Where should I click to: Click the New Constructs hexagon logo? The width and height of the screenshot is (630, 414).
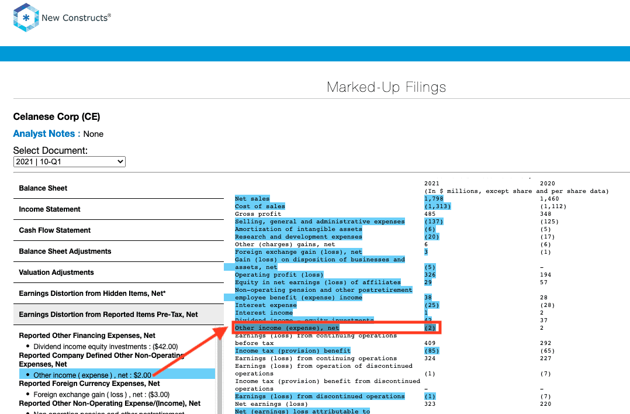(x=26, y=18)
